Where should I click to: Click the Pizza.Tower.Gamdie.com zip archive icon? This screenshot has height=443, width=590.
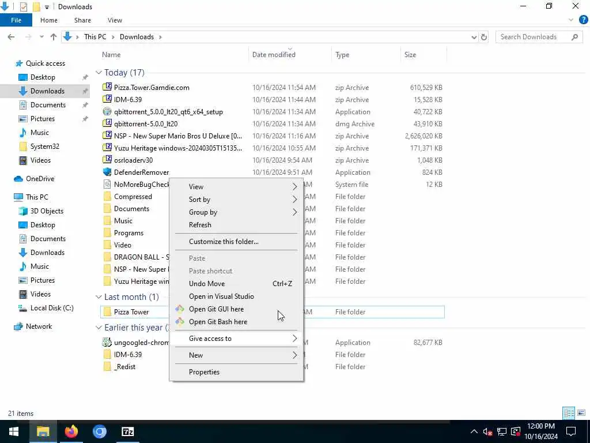click(x=107, y=87)
